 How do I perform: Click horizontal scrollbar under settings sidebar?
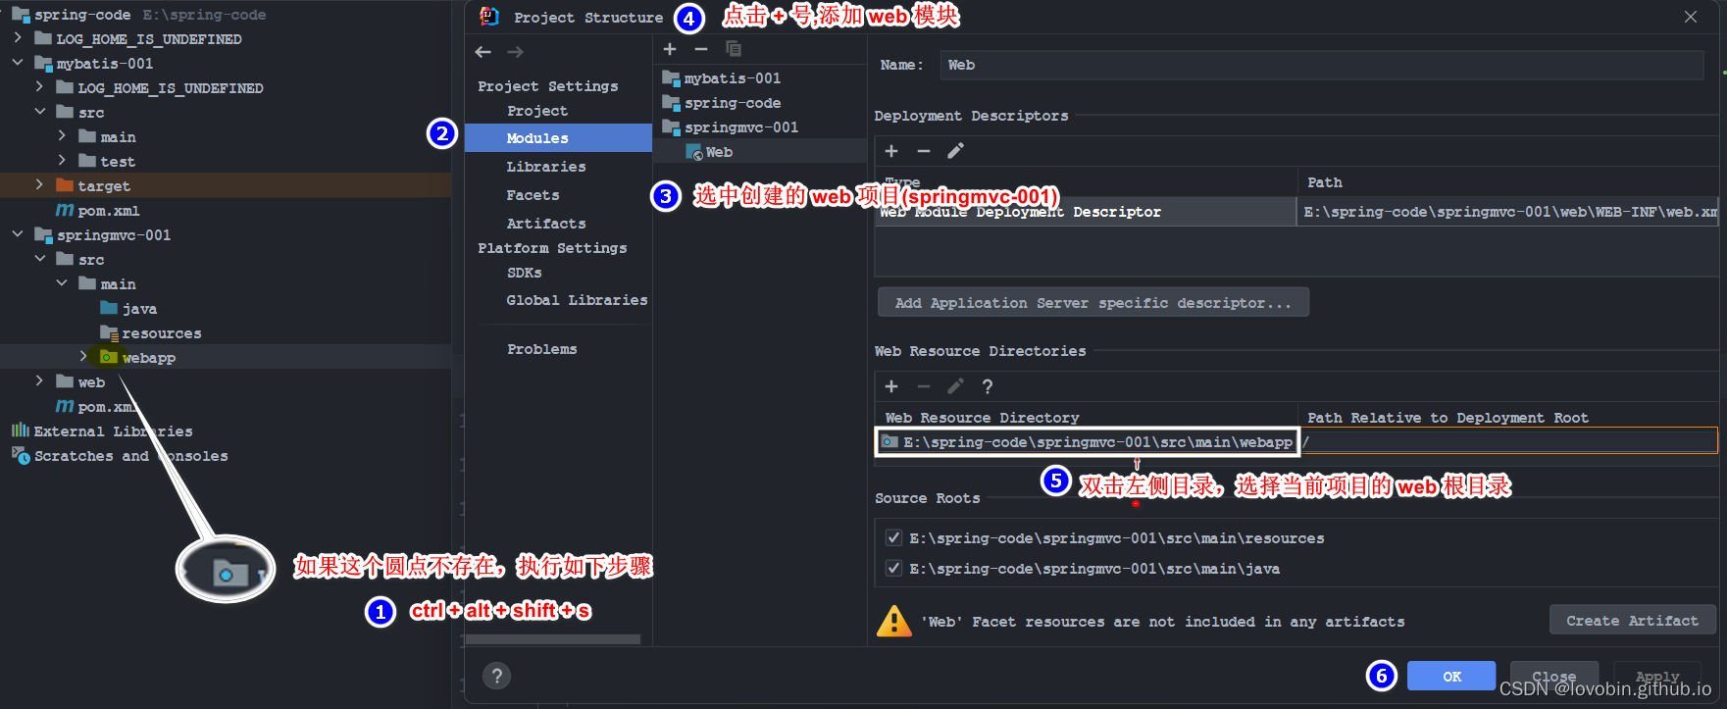point(552,639)
